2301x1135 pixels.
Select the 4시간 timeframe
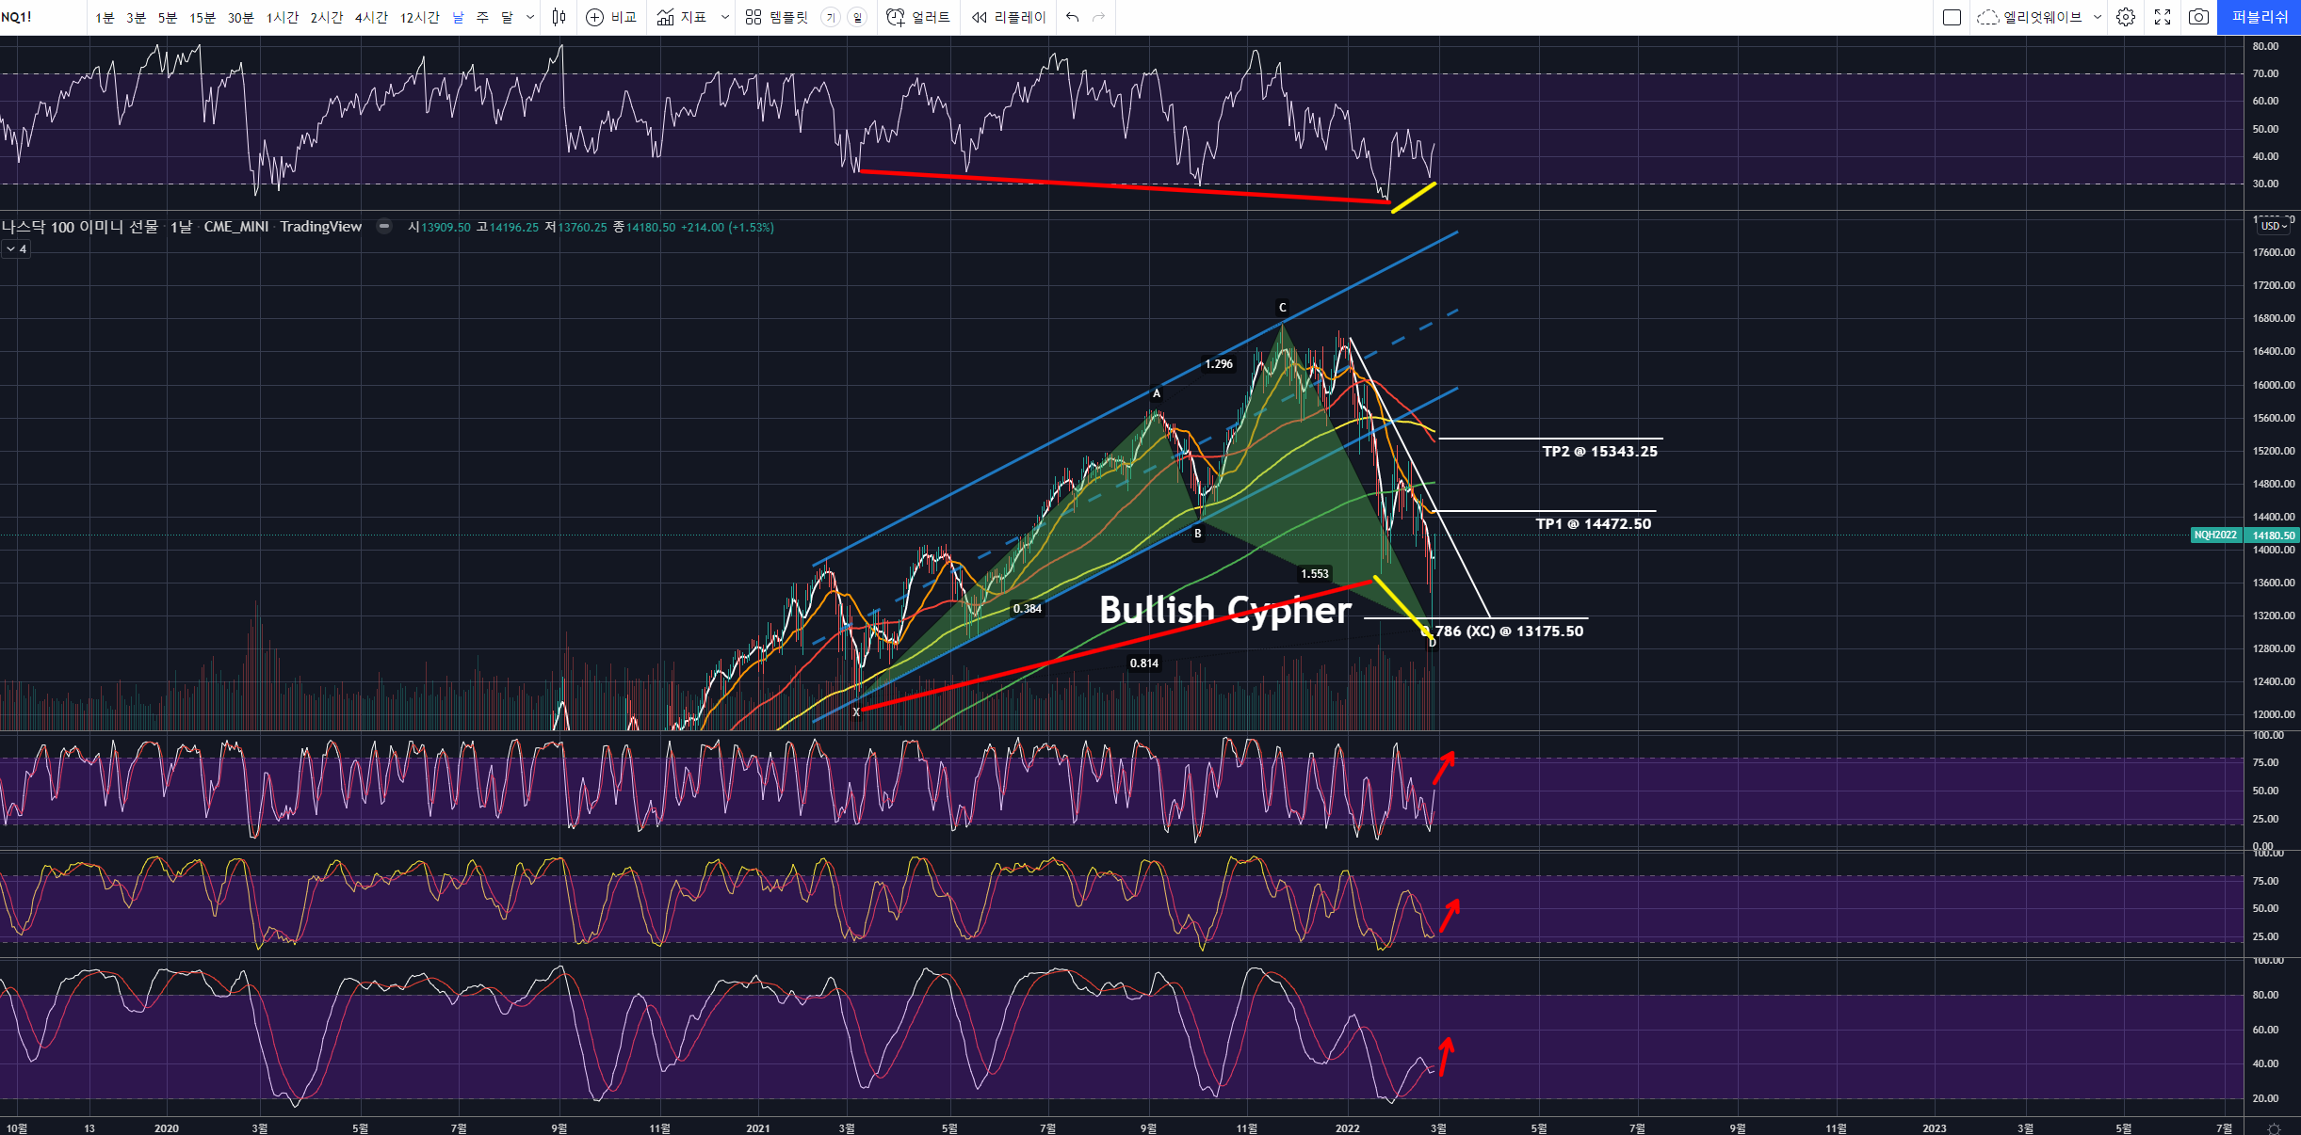[x=371, y=17]
